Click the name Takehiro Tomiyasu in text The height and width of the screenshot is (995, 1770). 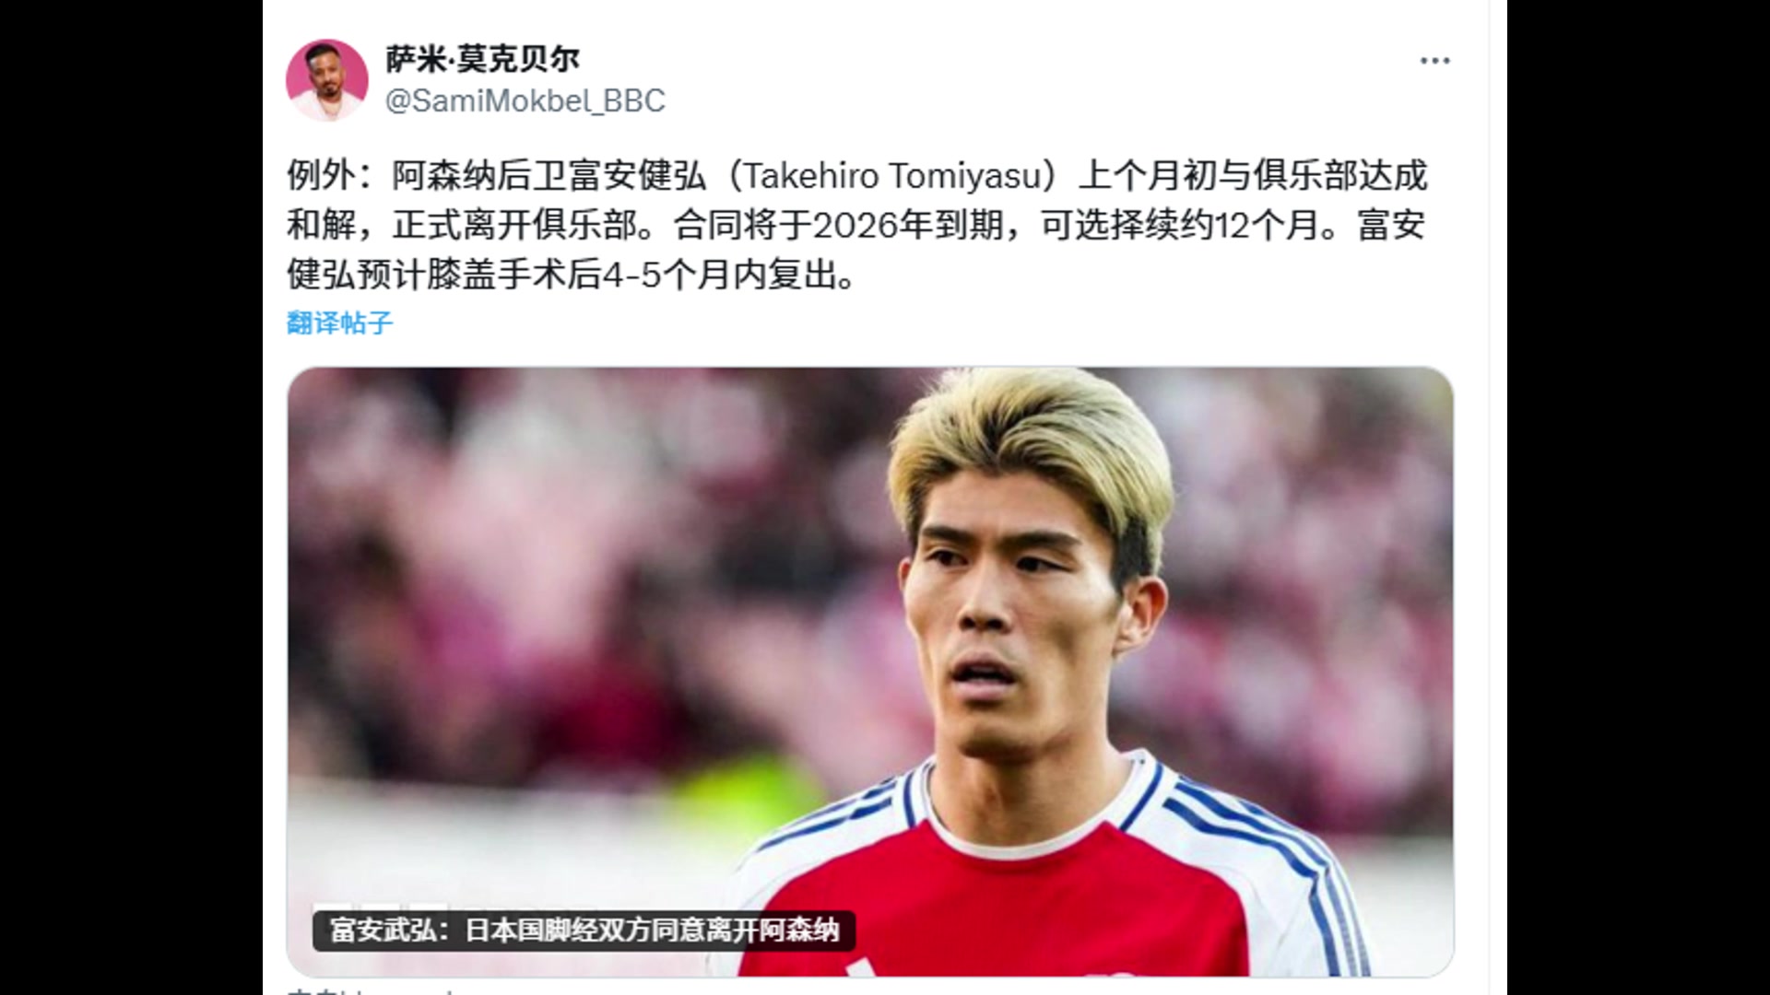point(891,175)
